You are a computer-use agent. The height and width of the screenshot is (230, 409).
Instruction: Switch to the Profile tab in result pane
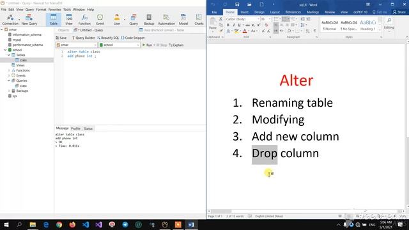pos(75,128)
